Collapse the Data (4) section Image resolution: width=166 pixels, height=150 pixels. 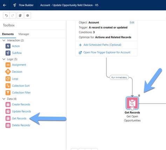click(x=4, y=99)
